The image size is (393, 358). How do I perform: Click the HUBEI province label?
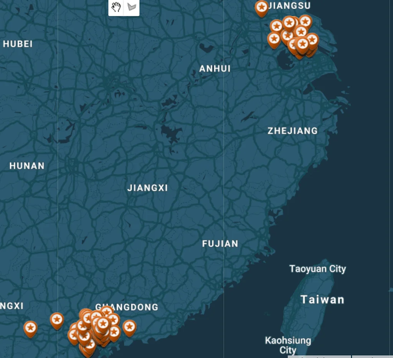(x=18, y=44)
